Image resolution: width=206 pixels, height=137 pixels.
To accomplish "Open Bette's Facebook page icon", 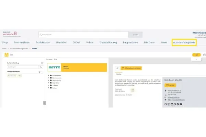I will pyautogui.click(x=165, y=104).
